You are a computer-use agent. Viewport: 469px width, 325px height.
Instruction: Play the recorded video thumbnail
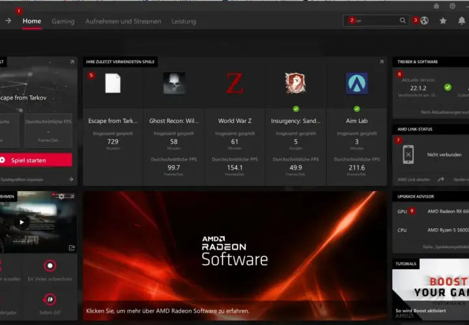click(21, 222)
